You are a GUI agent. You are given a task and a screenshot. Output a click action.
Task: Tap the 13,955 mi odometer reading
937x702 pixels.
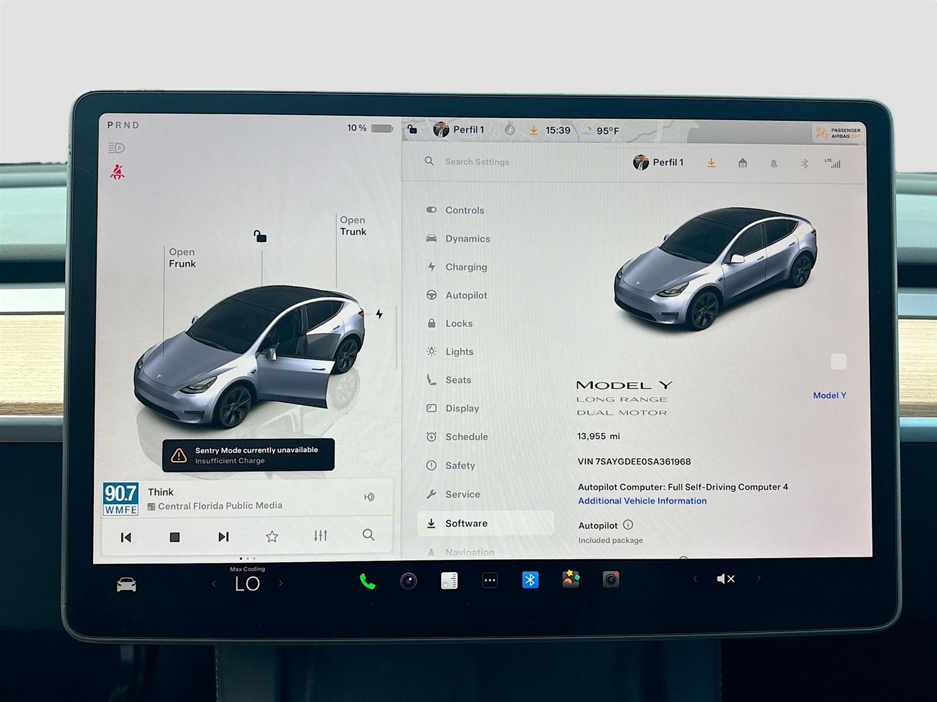pyautogui.click(x=599, y=436)
